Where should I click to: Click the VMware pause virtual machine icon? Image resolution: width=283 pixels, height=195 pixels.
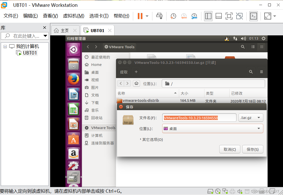click(x=140, y=16)
